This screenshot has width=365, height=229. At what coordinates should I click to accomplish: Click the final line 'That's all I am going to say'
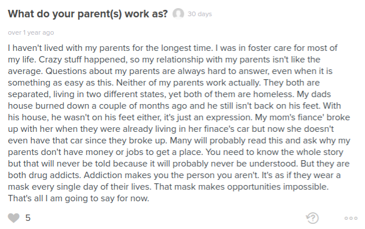point(78,198)
